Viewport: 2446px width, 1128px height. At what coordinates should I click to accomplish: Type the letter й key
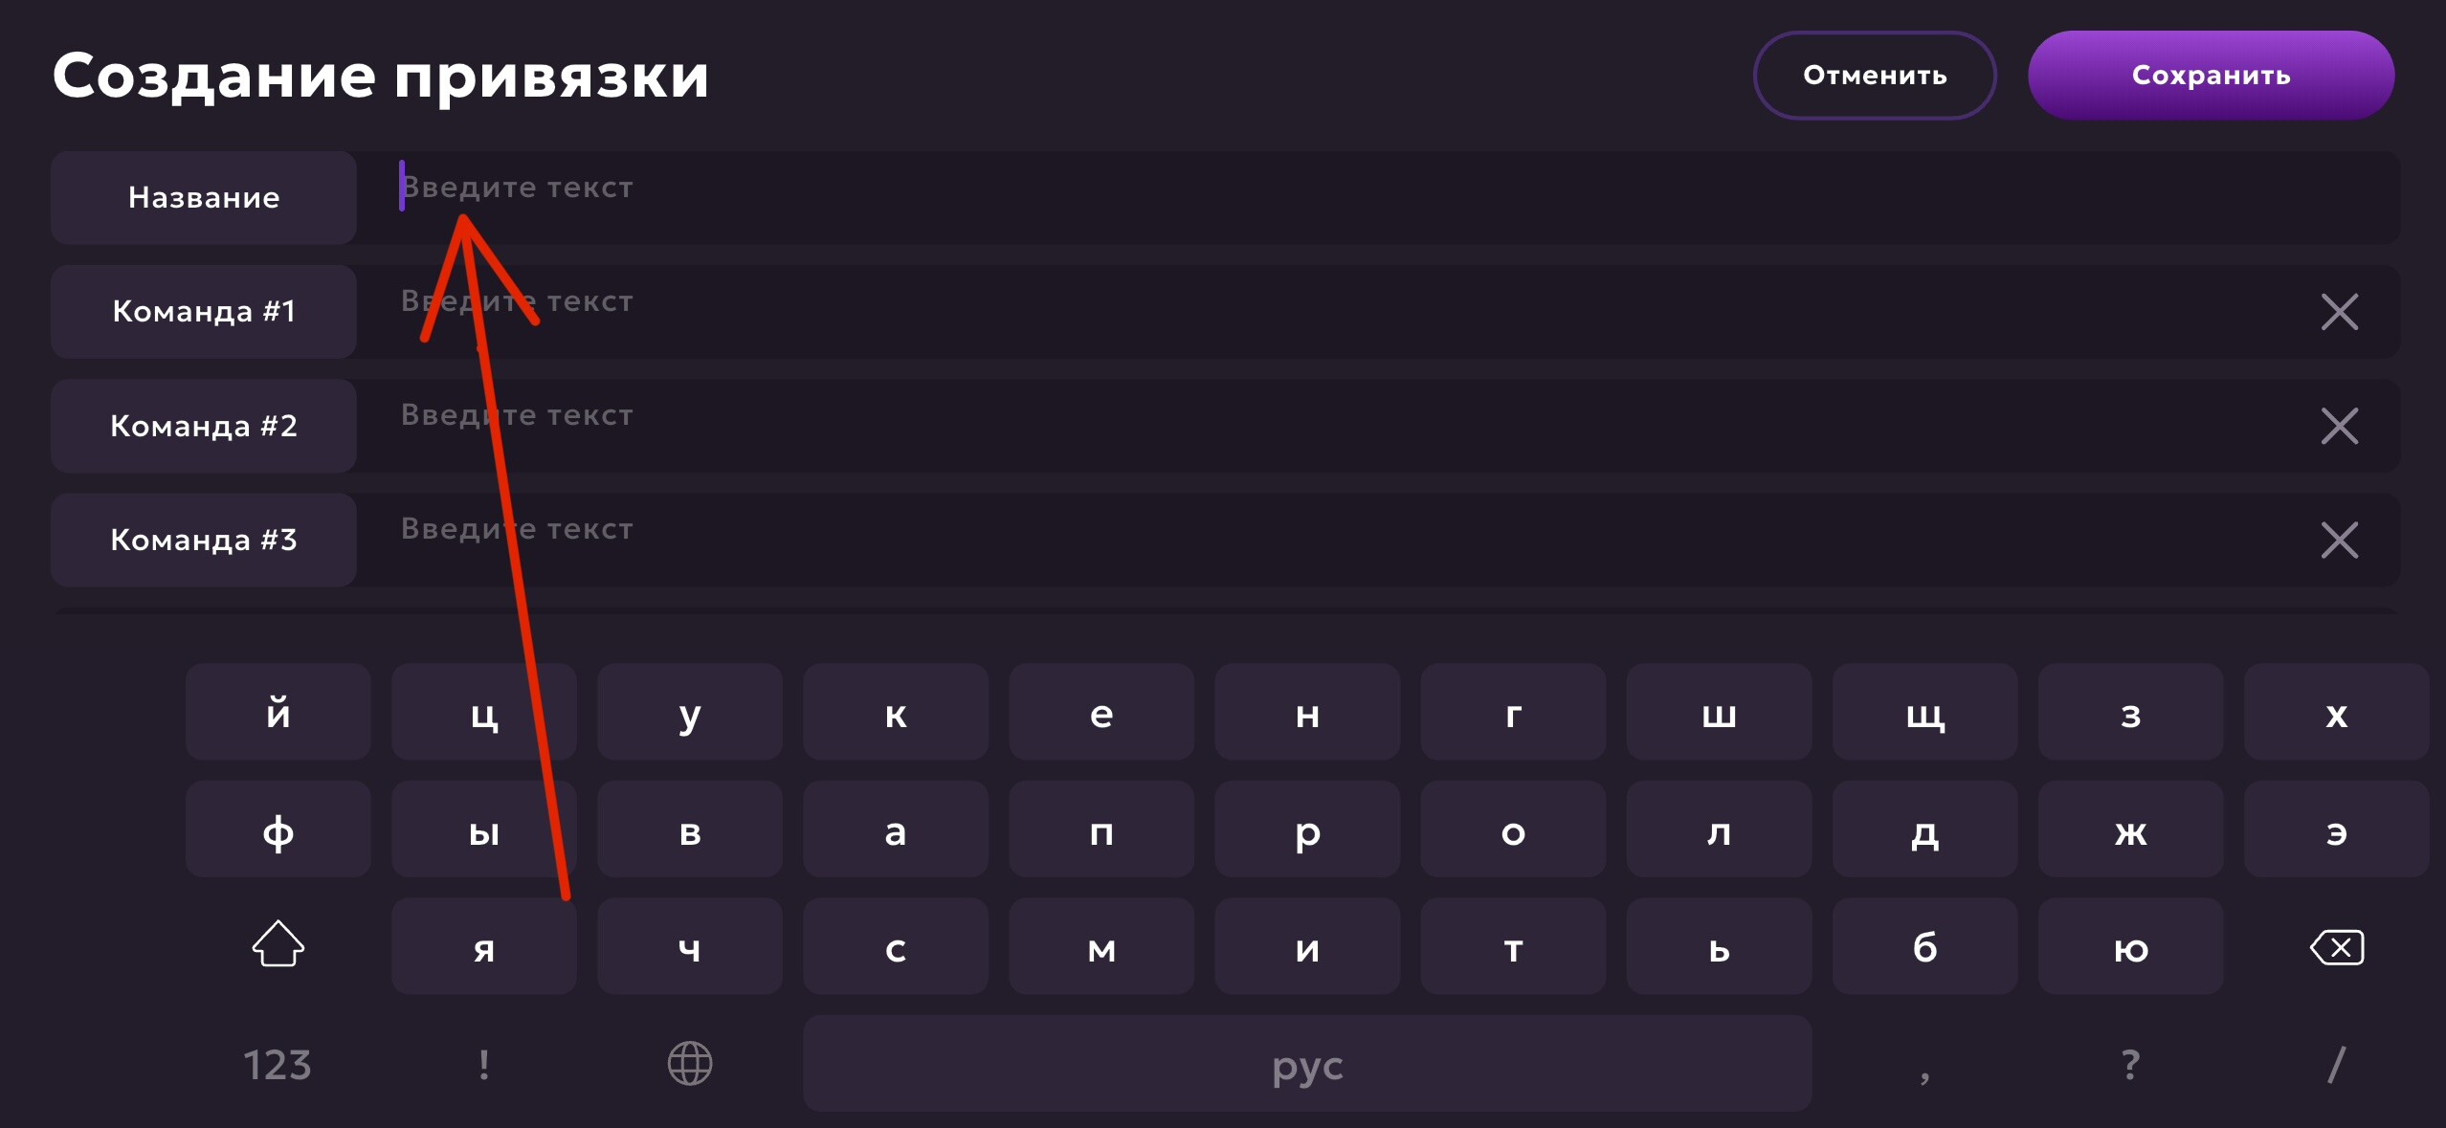pyautogui.click(x=278, y=713)
